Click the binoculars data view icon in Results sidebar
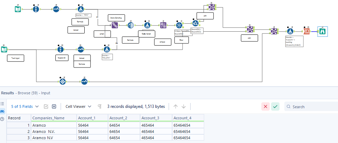This screenshot has width=338, height=143. 2,111
